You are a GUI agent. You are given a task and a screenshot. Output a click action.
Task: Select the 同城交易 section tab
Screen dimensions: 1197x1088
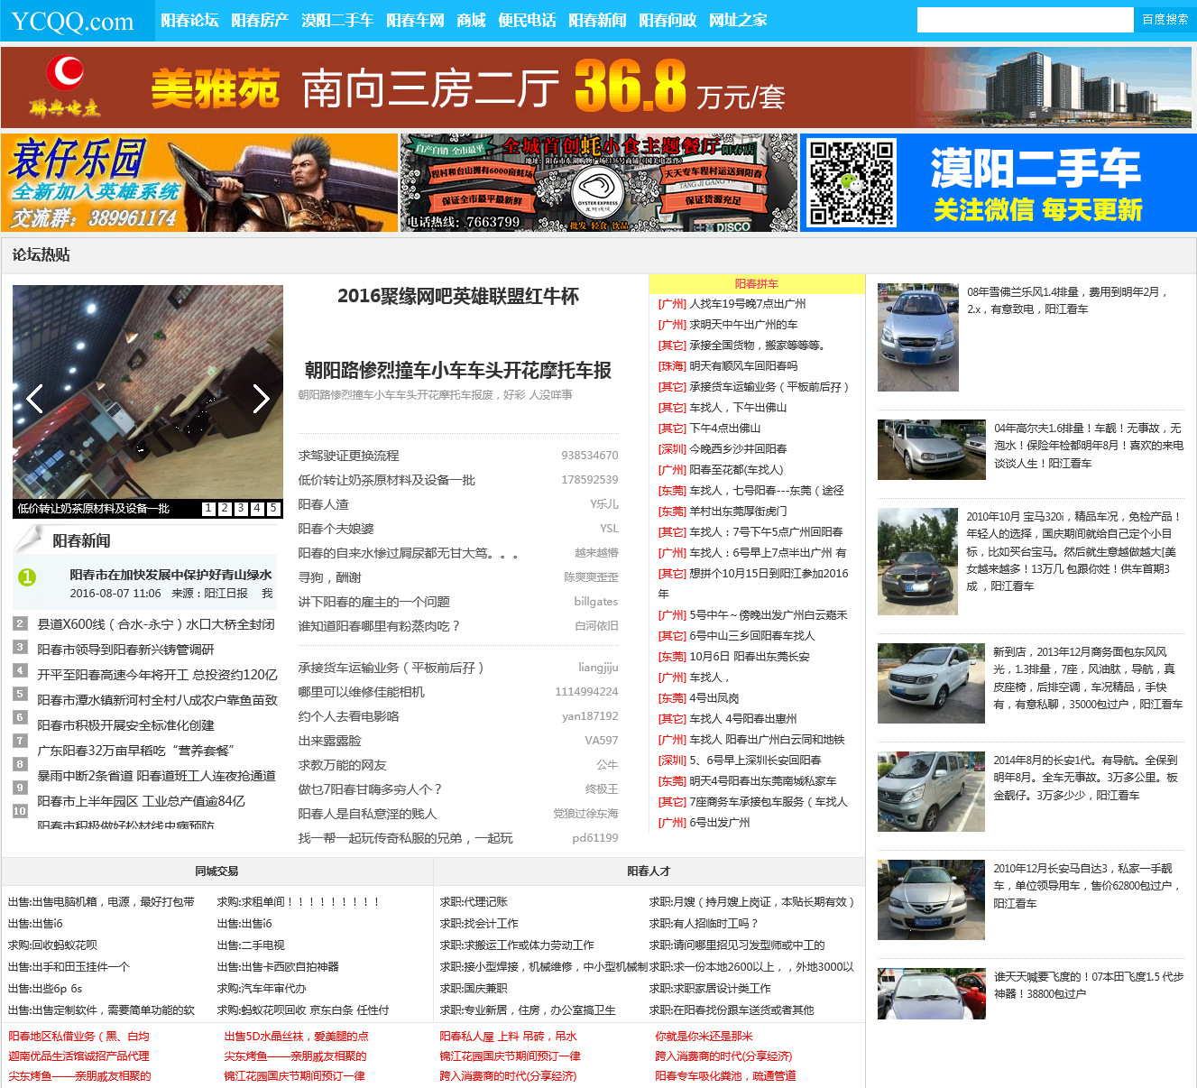pyautogui.click(x=216, y=871)
